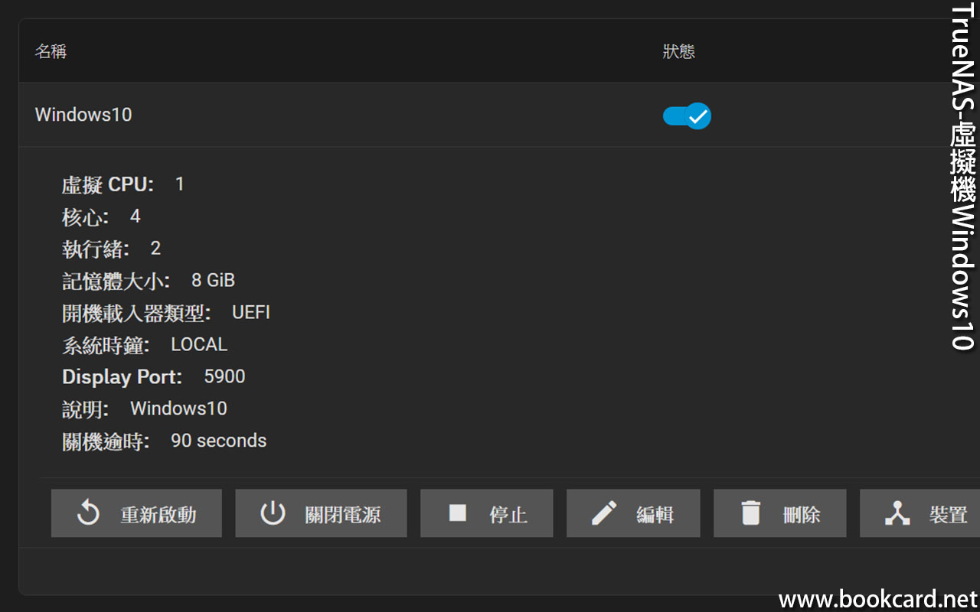Image resolution: width=980 pixels, height=612 pixels.
Task: Toggle the Windows10 VM state switch off
Action: tap(687, 116)
